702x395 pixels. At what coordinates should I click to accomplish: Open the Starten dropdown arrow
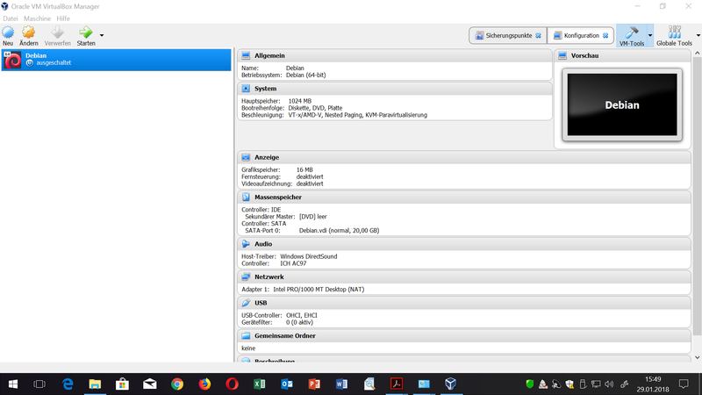coord(102,35)
